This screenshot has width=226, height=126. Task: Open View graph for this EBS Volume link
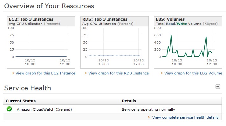(x=193, y=73)
